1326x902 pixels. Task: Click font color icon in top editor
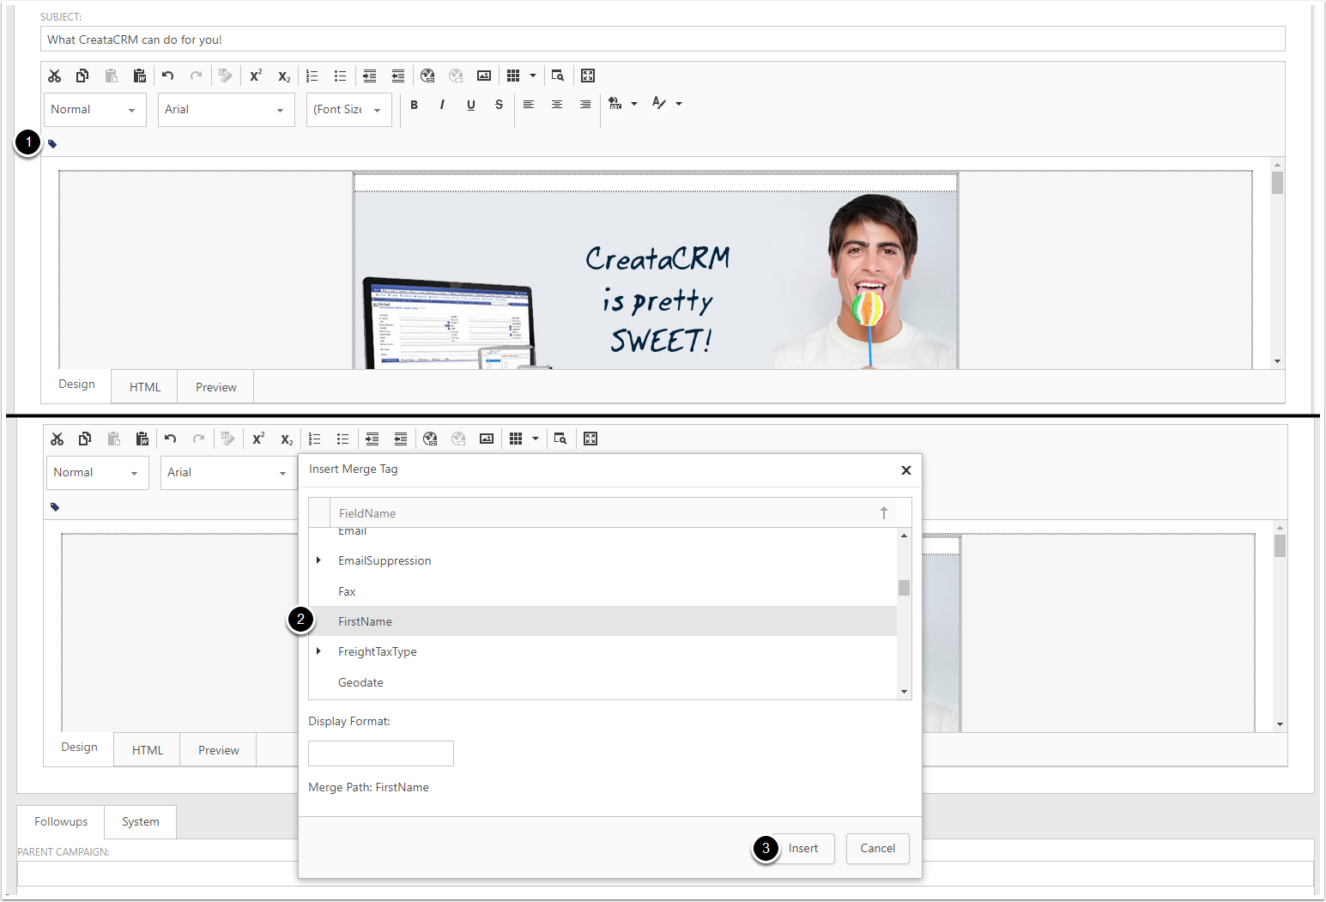click(658, 104)
